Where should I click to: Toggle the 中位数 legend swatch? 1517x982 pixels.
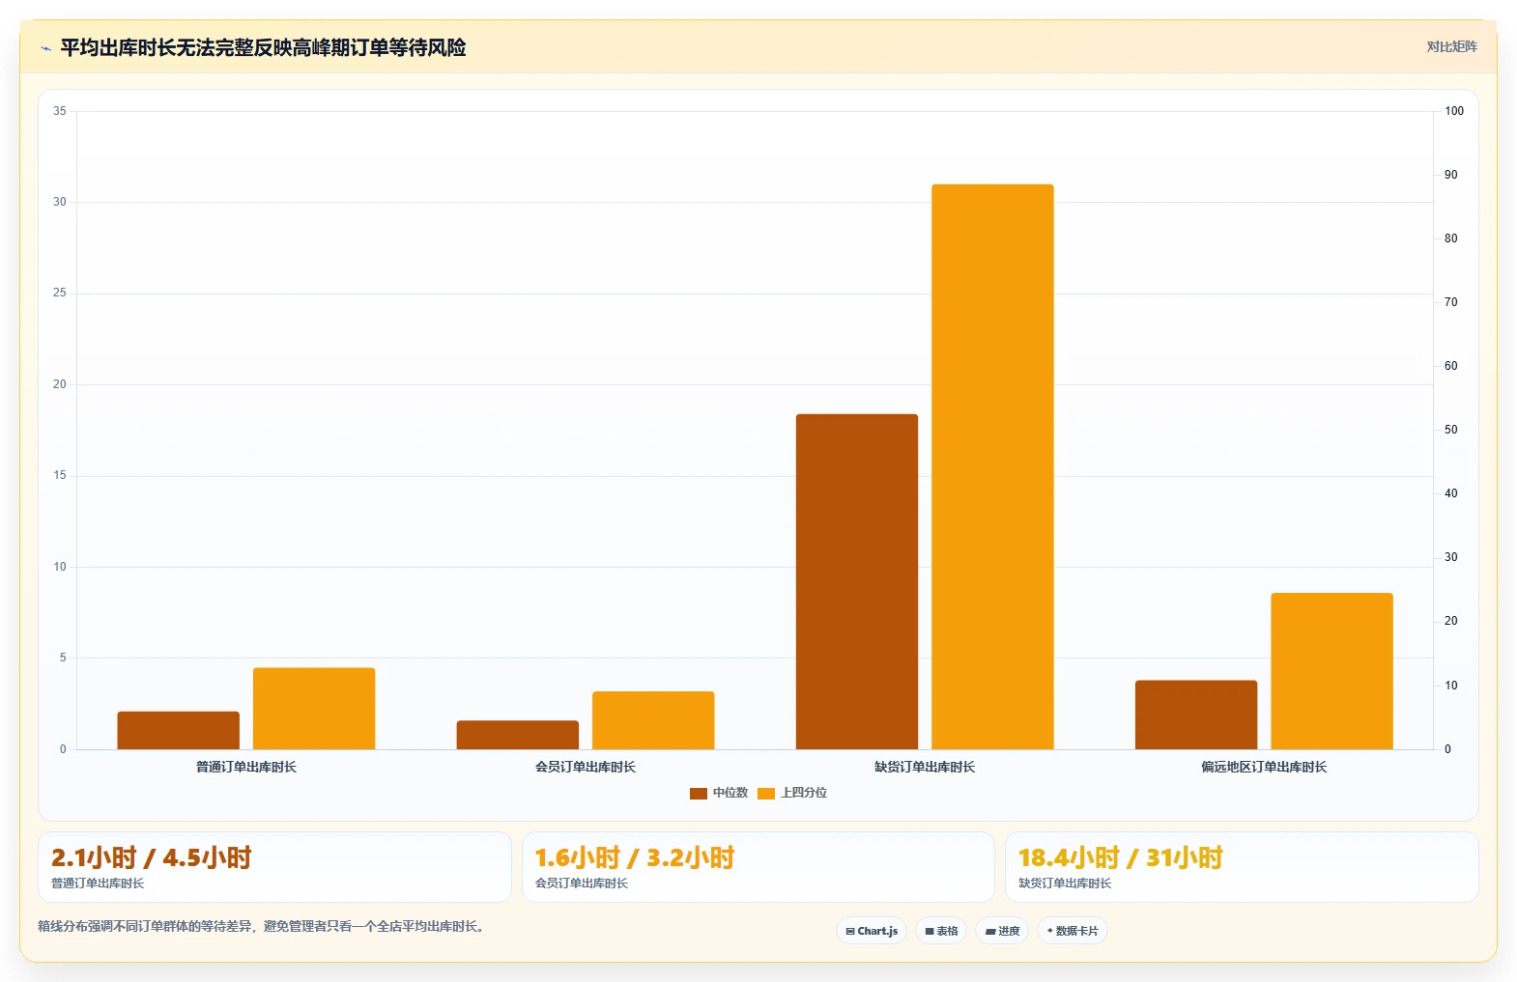pos(699,794)
